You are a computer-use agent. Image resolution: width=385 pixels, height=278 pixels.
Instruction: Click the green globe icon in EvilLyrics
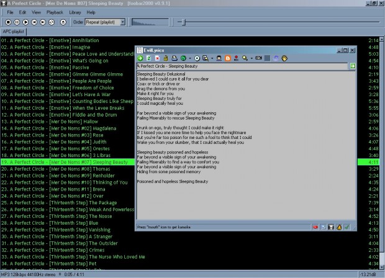(x=183, y=58)
